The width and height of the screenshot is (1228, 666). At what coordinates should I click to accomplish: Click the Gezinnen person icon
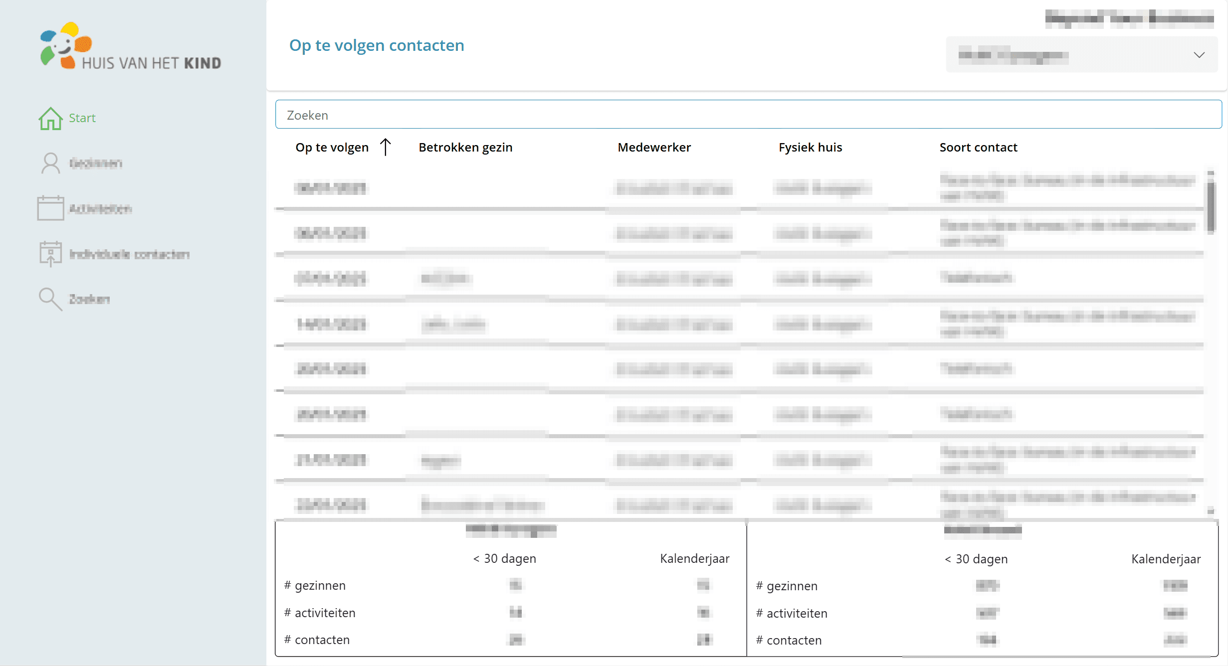(x=50, y=164)
